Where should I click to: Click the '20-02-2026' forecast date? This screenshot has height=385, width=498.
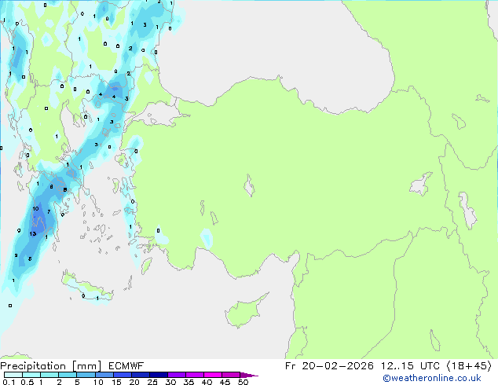click(338, 366)
